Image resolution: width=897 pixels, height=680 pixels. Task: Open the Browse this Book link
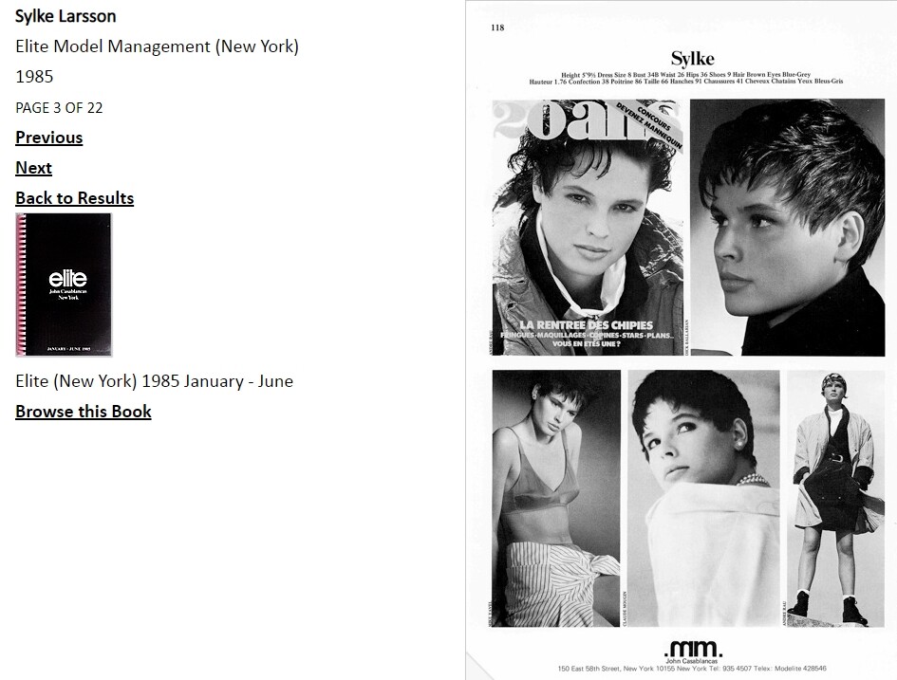pos(84,412)
